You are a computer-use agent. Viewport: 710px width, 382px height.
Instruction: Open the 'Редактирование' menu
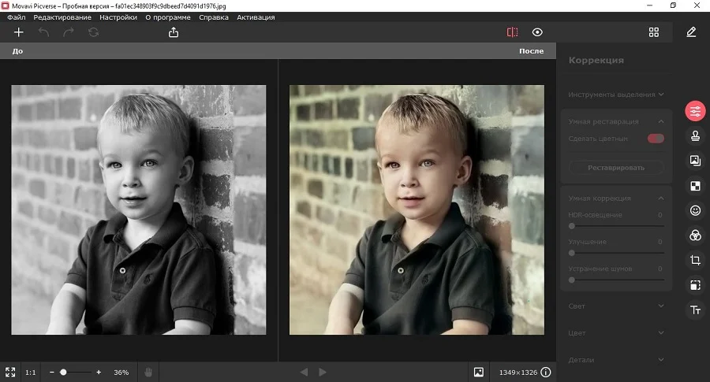62,17
